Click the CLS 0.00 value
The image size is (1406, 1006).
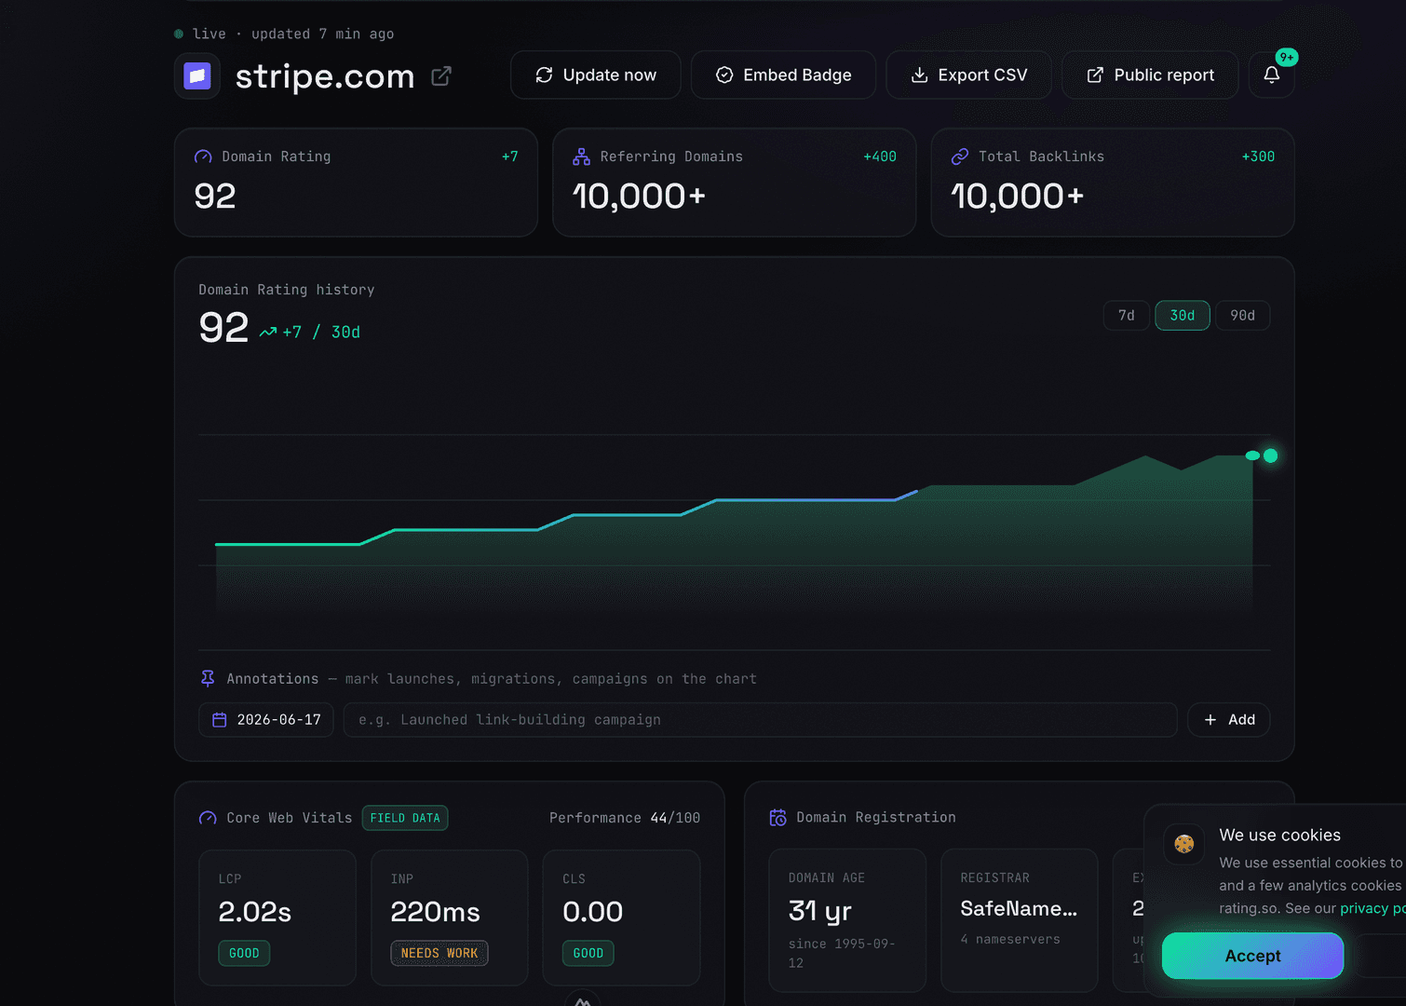coord(592,912)
